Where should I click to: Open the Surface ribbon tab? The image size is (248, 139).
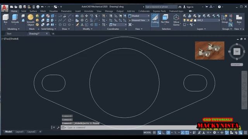pos(33,11)
